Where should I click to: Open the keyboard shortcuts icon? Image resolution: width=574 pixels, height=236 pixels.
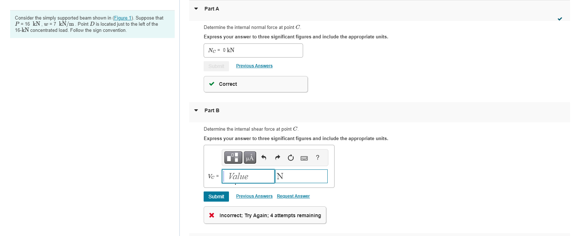pyautogui.click(x=304, y=158)
